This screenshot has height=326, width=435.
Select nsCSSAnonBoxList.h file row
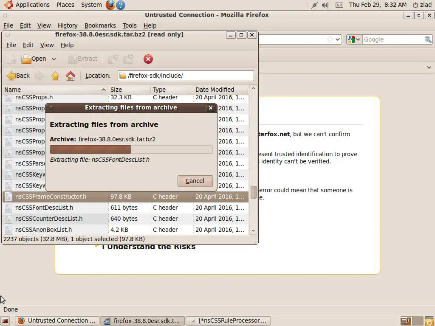pyautogui.click(x=125, y=230)
